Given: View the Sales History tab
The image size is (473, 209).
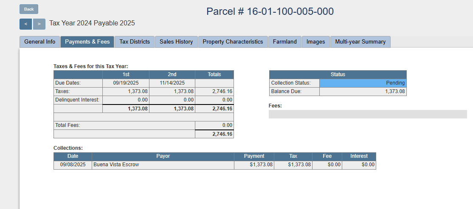Looking at the screenshot, I should tap(176, 42).
